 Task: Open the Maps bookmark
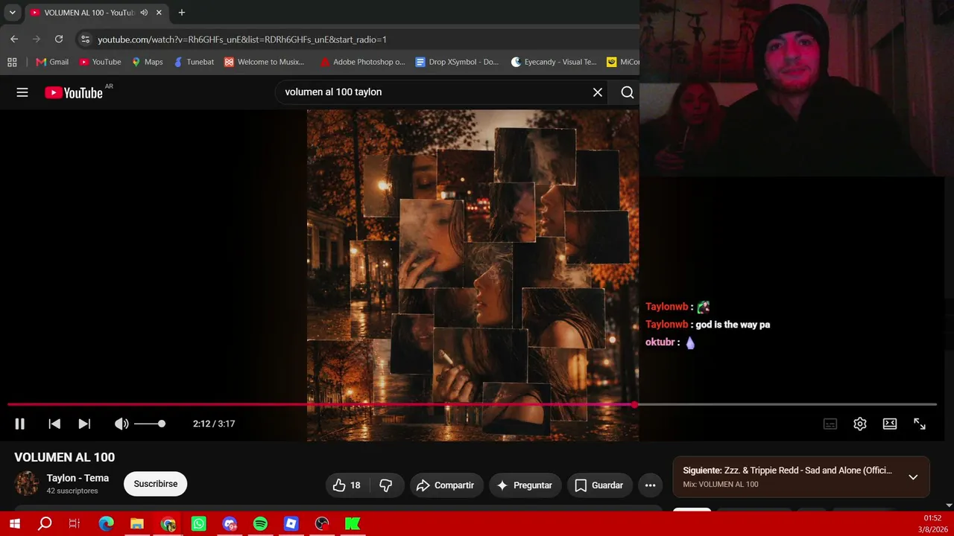[148, 62]
